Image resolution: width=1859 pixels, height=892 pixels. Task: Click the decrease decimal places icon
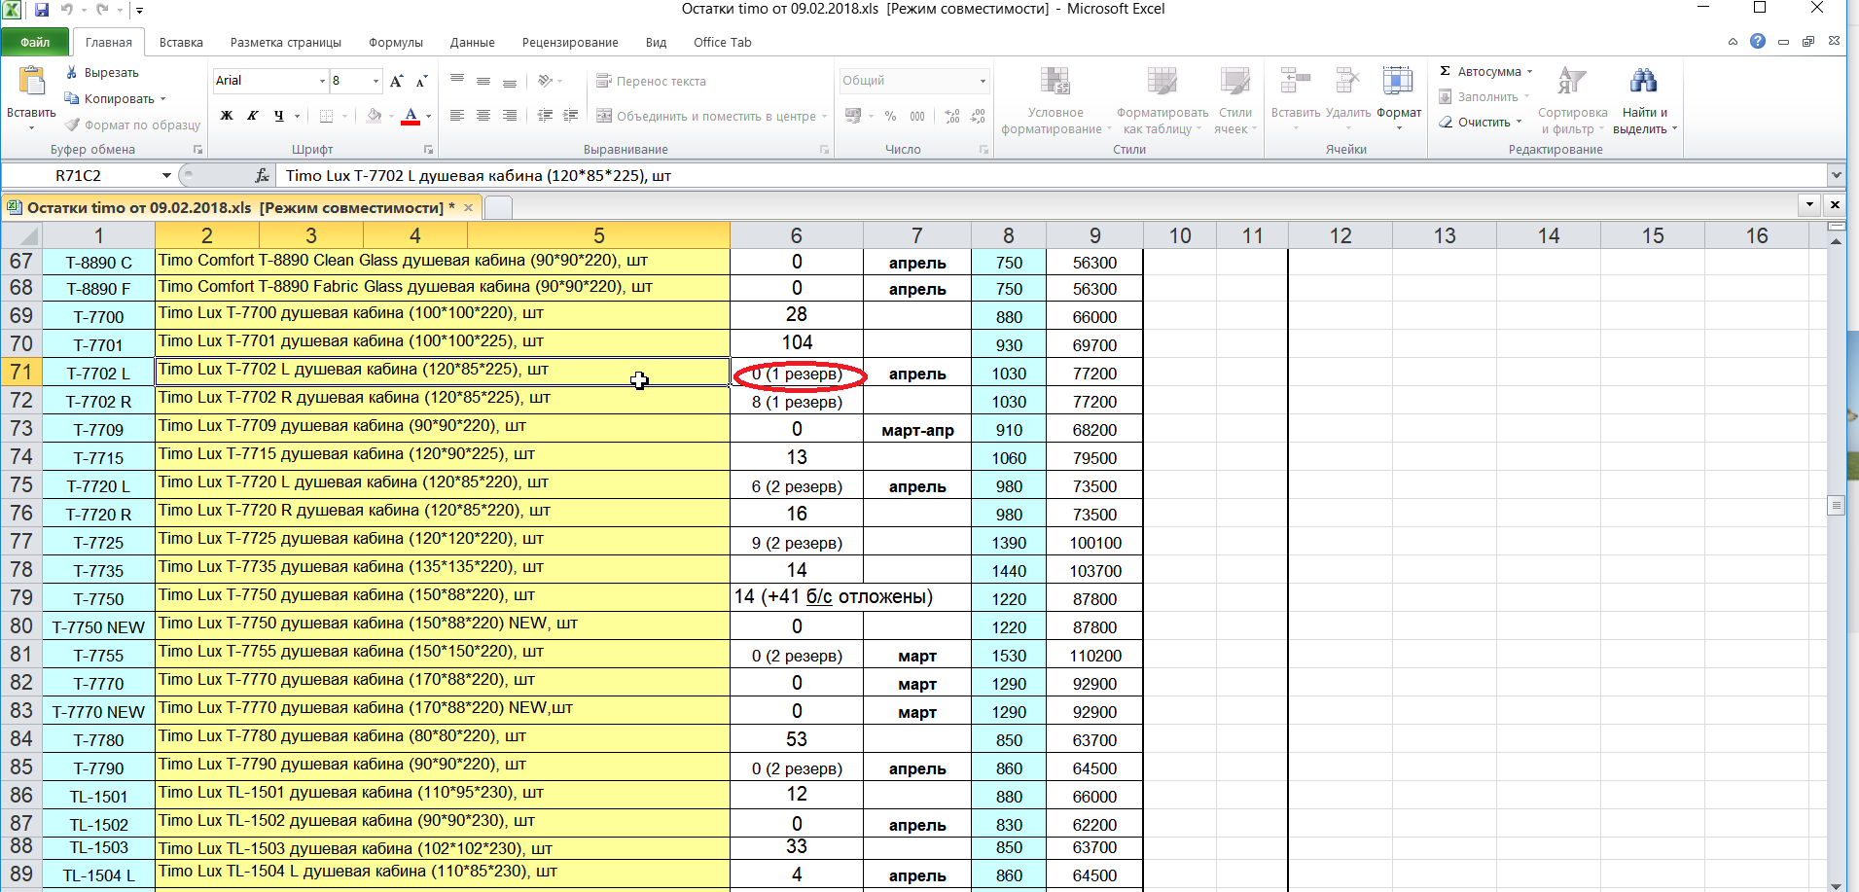978,116
